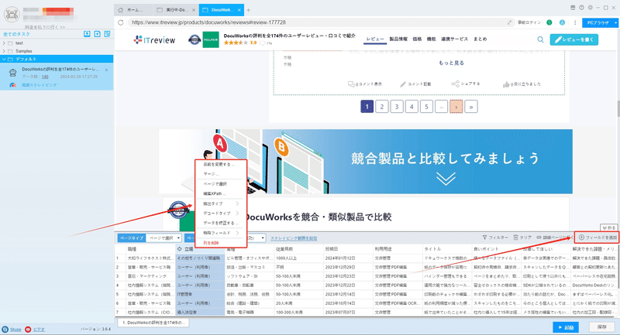Click the ITreview logo
This screenshot has width=620, height=335.
tap(154, 40)
